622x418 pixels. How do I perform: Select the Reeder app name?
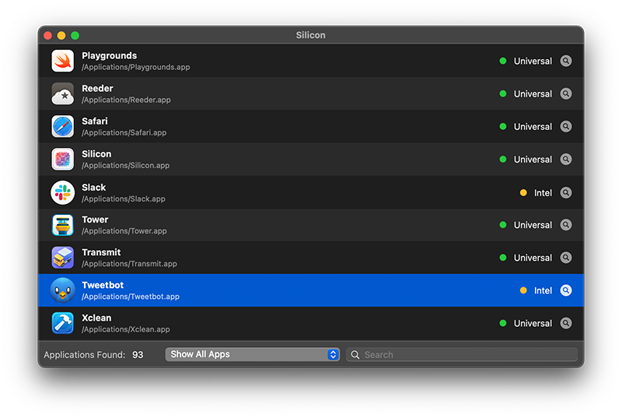pos(97,88)
